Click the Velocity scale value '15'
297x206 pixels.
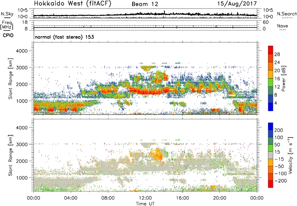[277, 152]
